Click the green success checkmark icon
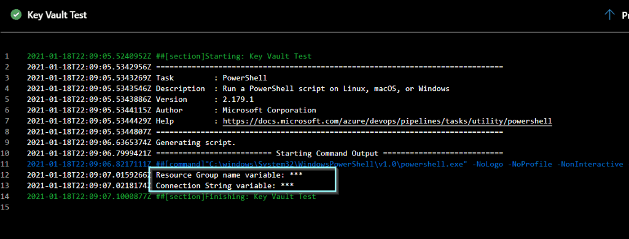This screenshot has width=629, height=239. click(16, 15)
